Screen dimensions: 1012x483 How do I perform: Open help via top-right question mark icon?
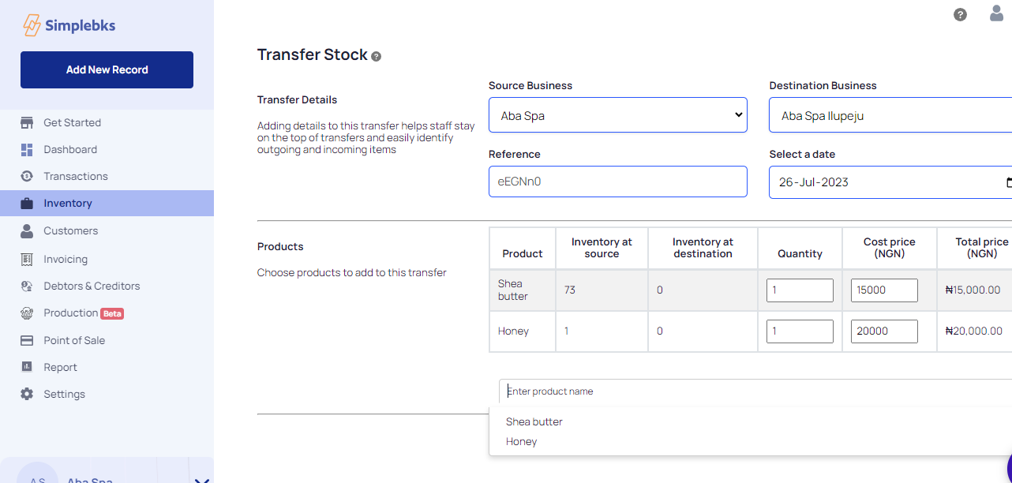960,14
